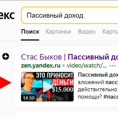The image size is (118, 118).
Task: Open the Стас Быков result title
Action: (x=41, y=57)
